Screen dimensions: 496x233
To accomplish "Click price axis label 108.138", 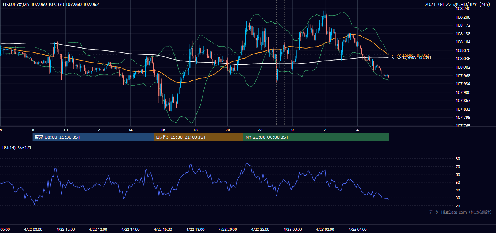I will (x=463, y=34).
